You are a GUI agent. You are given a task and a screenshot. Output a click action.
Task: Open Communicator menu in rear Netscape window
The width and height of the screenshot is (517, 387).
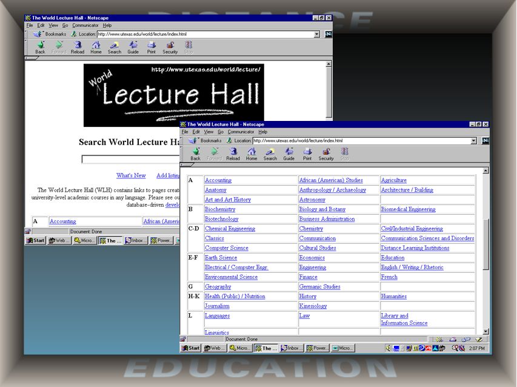point(85,25)
